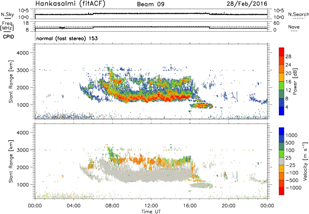Click the 'N.Search' legend label
The image size is (309, 214).
pos(298,14)
